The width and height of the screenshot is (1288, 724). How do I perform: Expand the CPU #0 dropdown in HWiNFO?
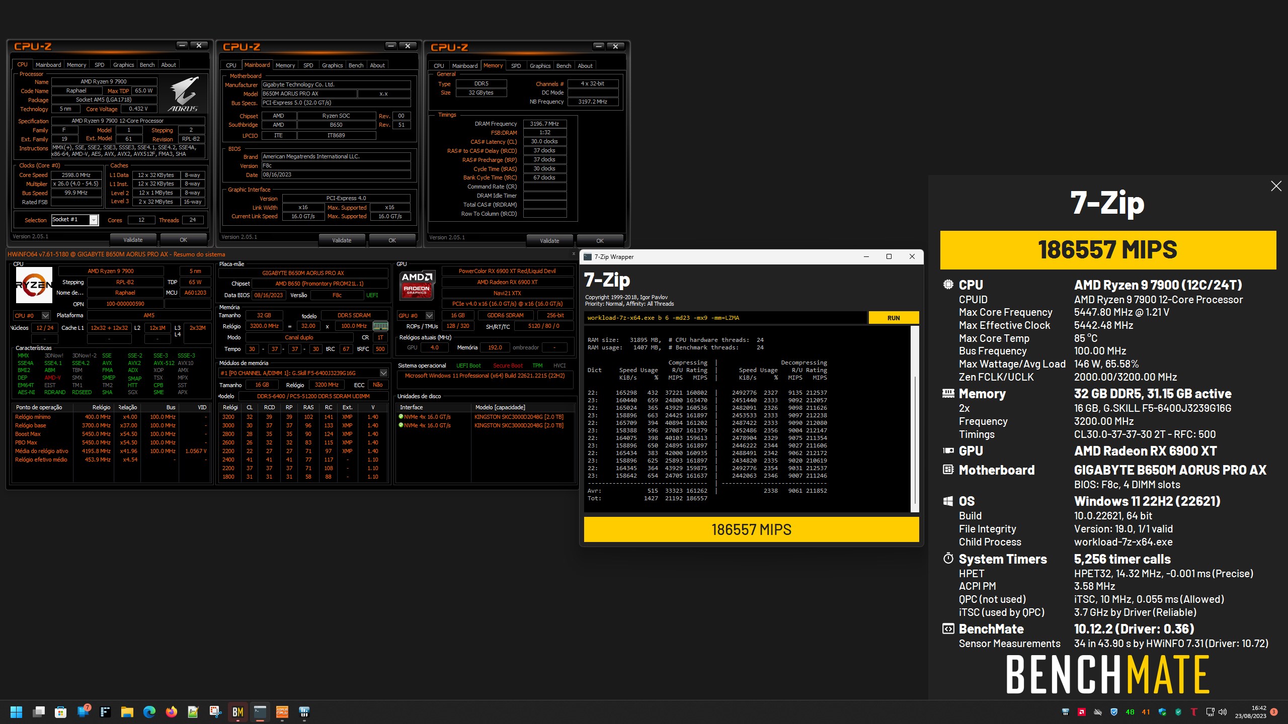(x=45, y=315)
